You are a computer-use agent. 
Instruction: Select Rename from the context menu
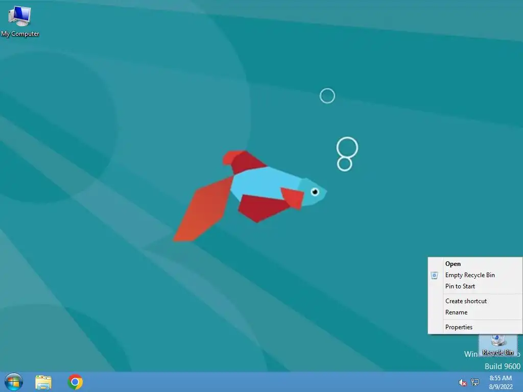pyautogui.click(x=475, y=312)
